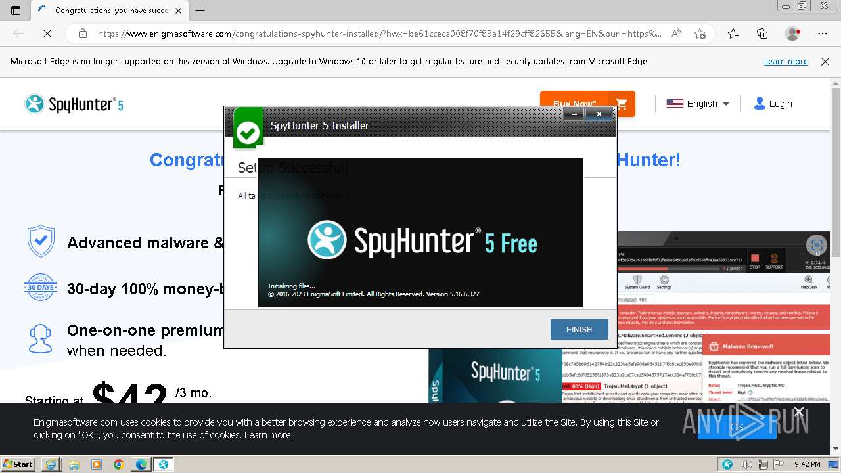The height and width of the screenshot is (473, 841).
Task: Open Edge tab actions menu icon
Action: click(x=16, y=11)
